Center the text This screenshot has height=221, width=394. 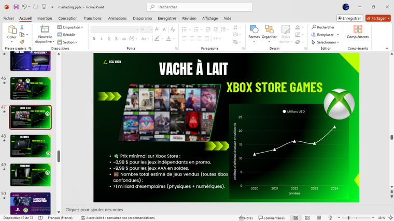tap(192, 39)
